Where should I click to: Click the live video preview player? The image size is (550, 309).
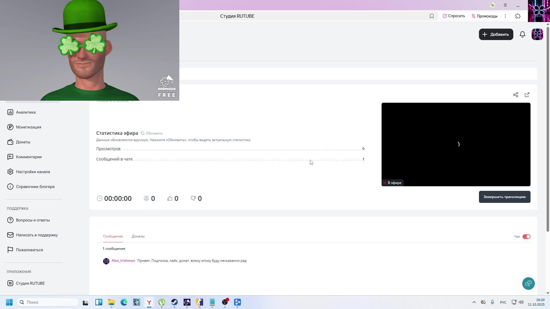pos(456,144)
